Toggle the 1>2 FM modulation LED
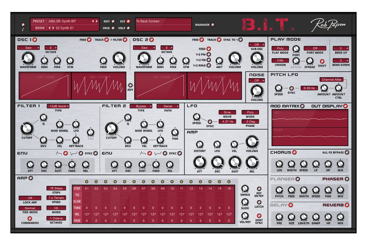 [209, 60]
